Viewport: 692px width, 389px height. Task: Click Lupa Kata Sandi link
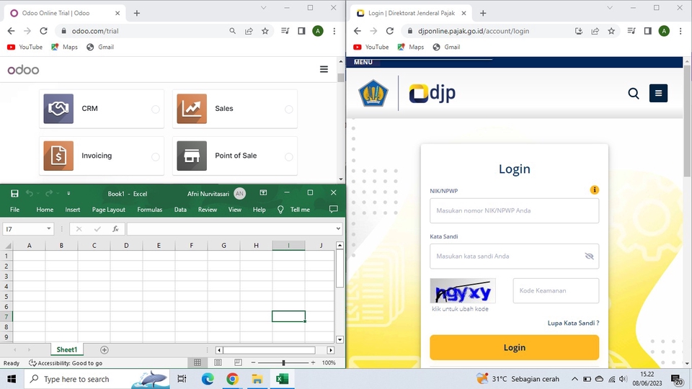point(573,323)
